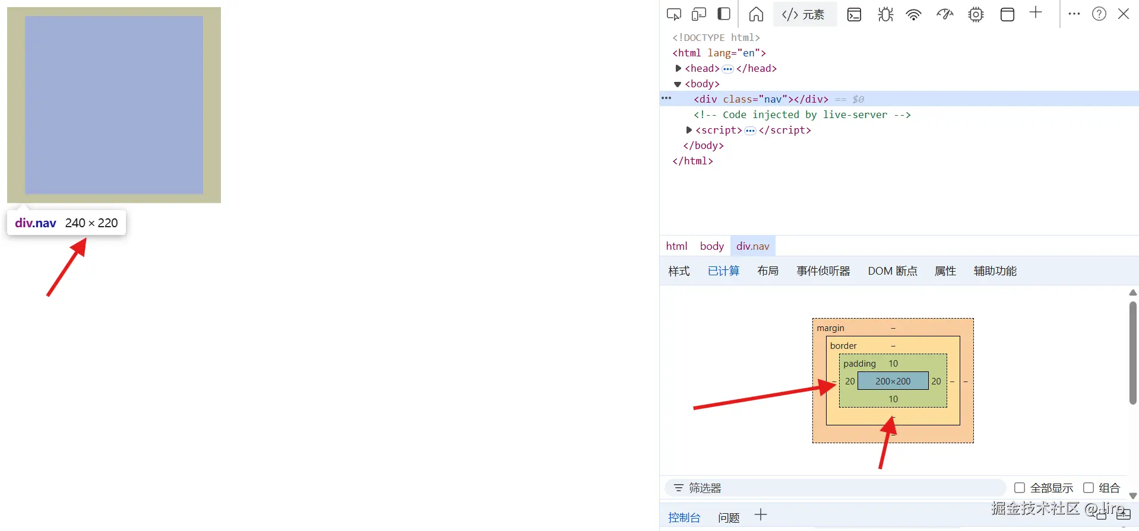Screen dimensions: 1139x531
Task: Enable the 全部显示 show all checkbox
Action: (1020, 488)
